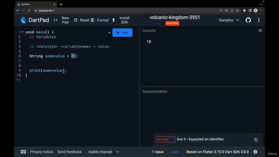Click the datatype variablename comment line
The image size is (279, 157).
tap(70, 47)
